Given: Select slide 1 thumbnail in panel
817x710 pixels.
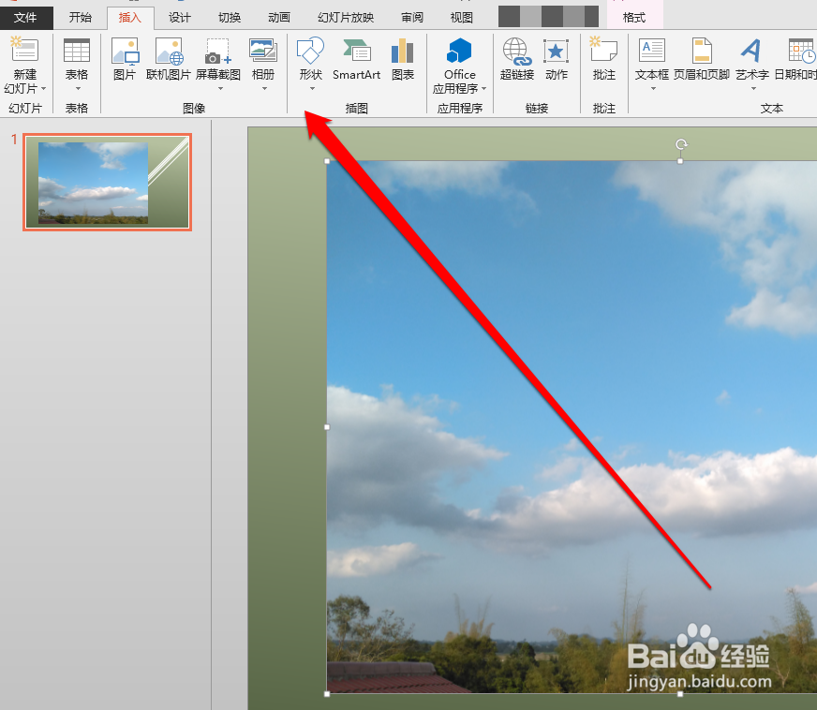Looking at the screenshot, I should point(108,182).
